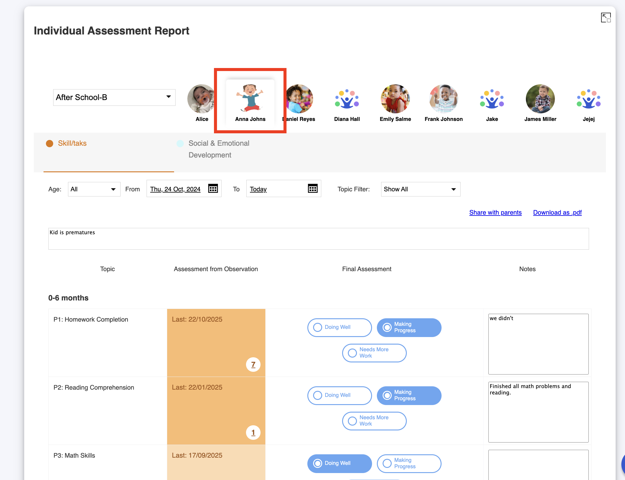Click Download as .pdf link
The image size is (625, 480).
(x=557, y=212)
